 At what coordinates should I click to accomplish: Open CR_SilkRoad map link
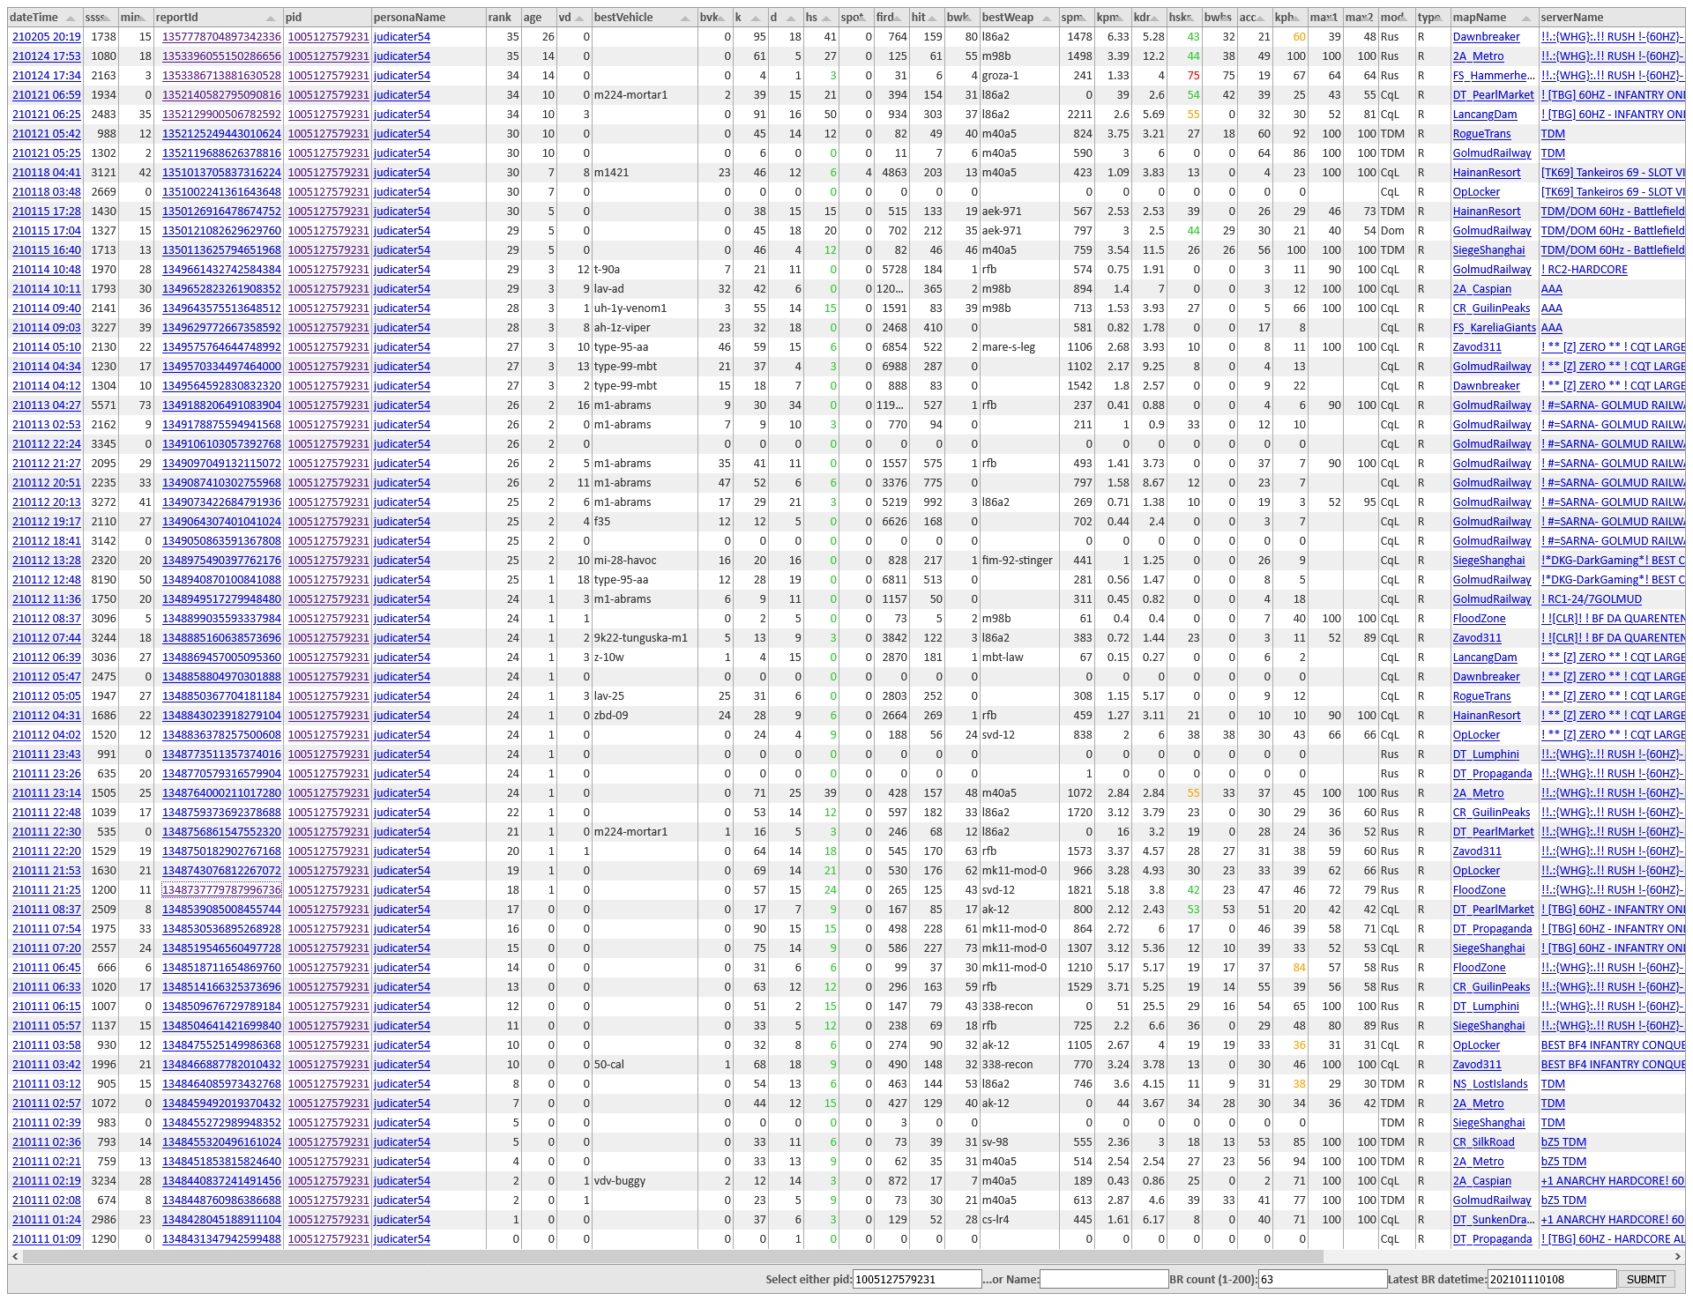click(1483, 1142)
